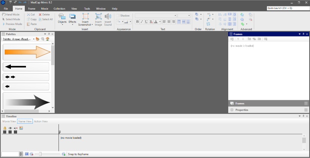The image size is (310, 158).
Task: Enable the Shadow checkbox
Action: pos(118,15)
